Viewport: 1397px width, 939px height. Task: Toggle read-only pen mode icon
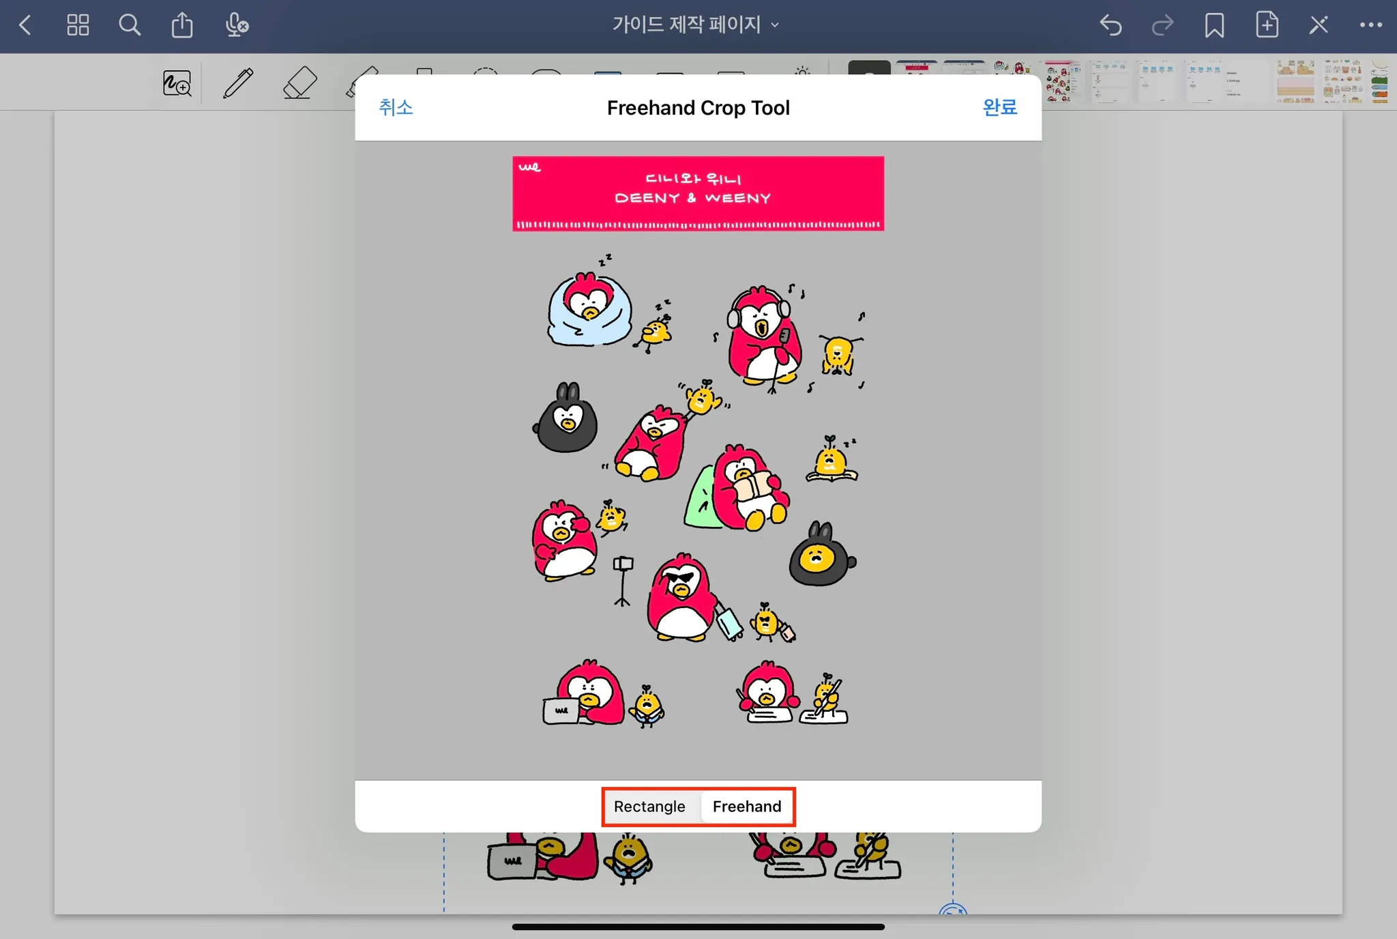pyautogui.click(x=1319, y=26)
